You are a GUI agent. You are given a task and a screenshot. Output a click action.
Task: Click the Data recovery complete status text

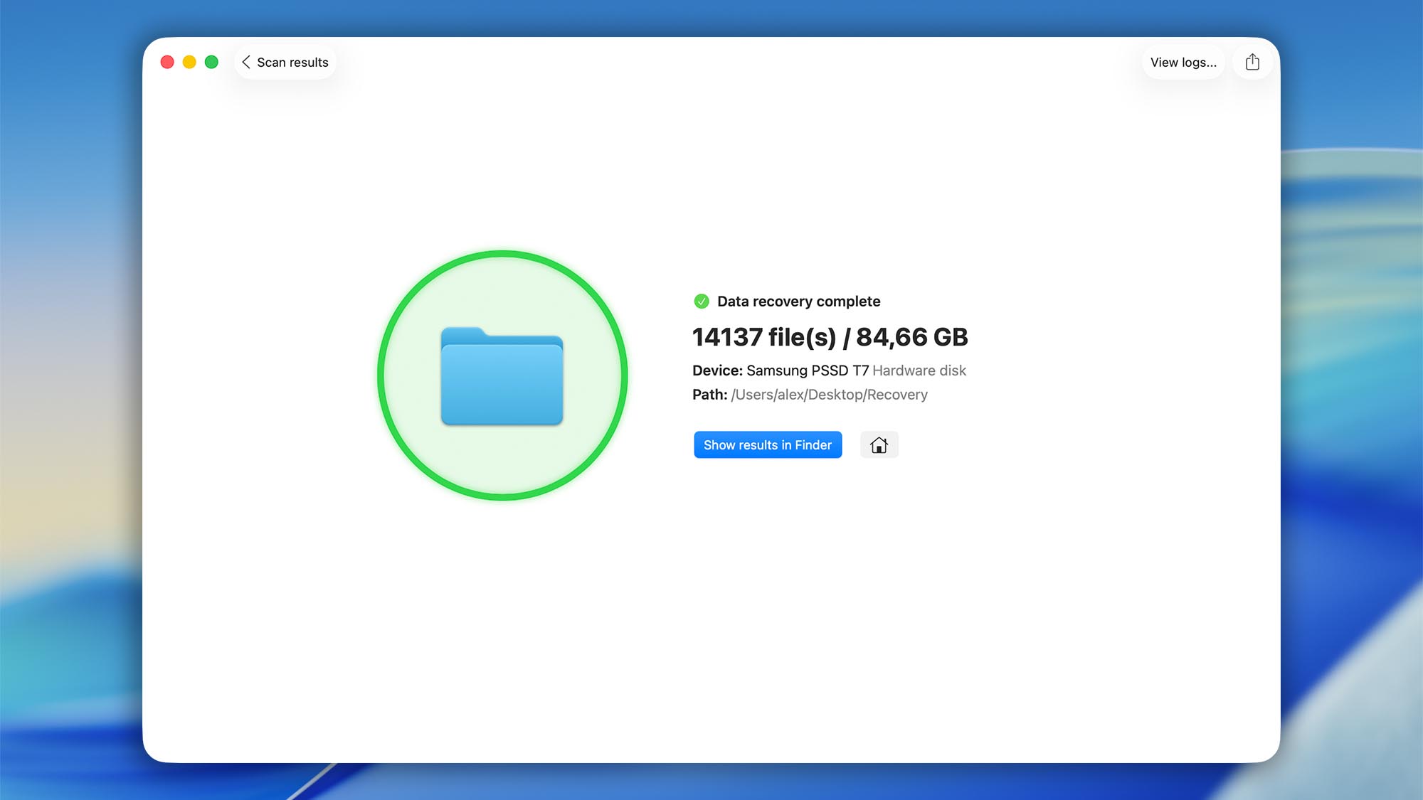tap(799, 301)
